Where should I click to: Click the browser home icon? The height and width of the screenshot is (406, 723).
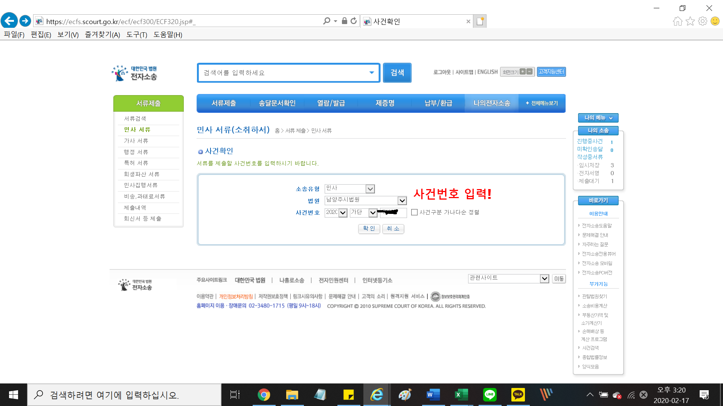pos(677,21)
